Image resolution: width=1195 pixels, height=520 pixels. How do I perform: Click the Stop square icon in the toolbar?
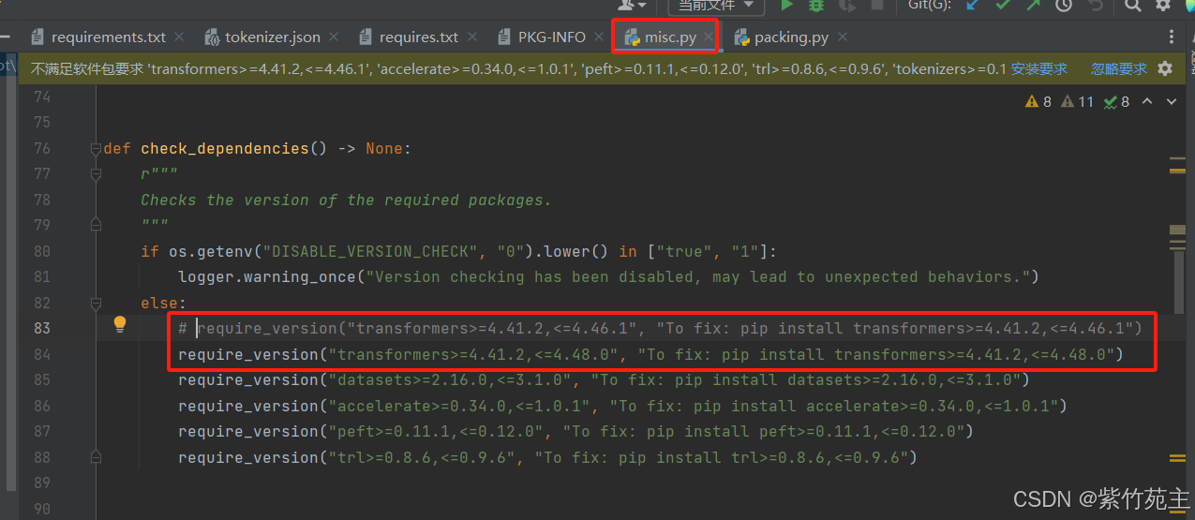[877, 5]
